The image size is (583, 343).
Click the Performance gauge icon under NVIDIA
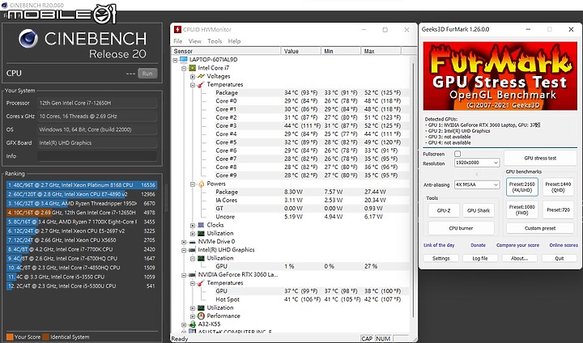point(201,315)
